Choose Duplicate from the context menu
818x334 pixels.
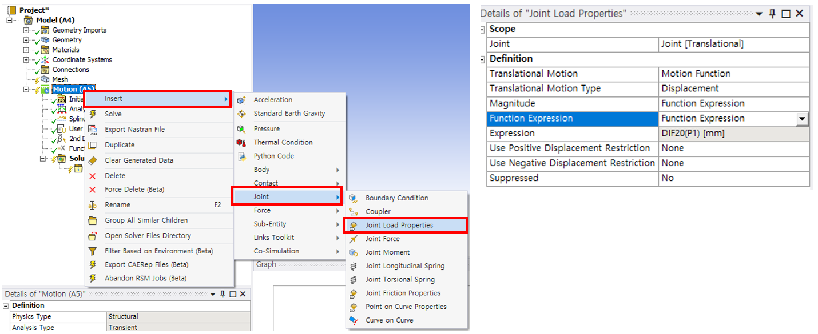click(x=120, y=145)
